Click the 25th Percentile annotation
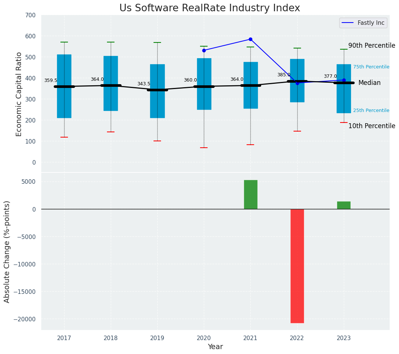 371,110
